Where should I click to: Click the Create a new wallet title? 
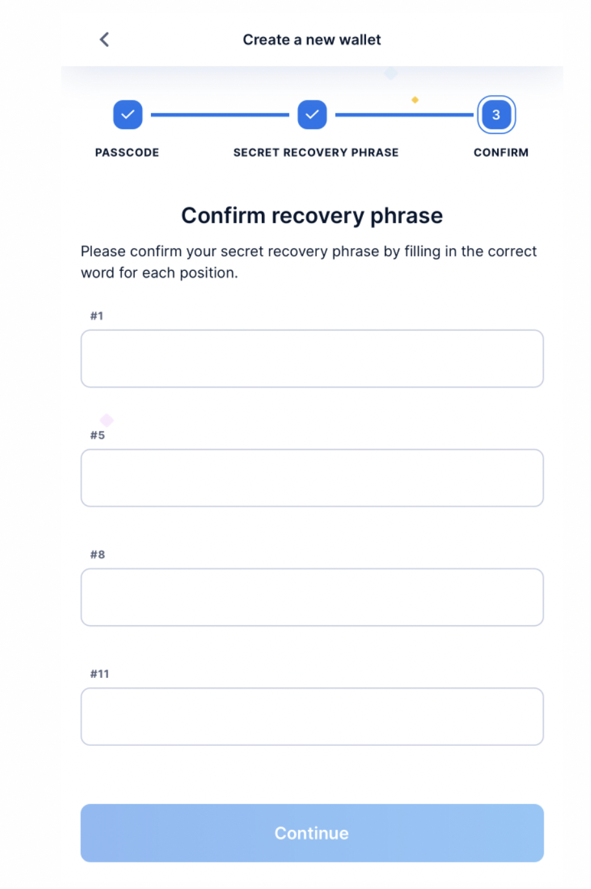click(312, 40)
